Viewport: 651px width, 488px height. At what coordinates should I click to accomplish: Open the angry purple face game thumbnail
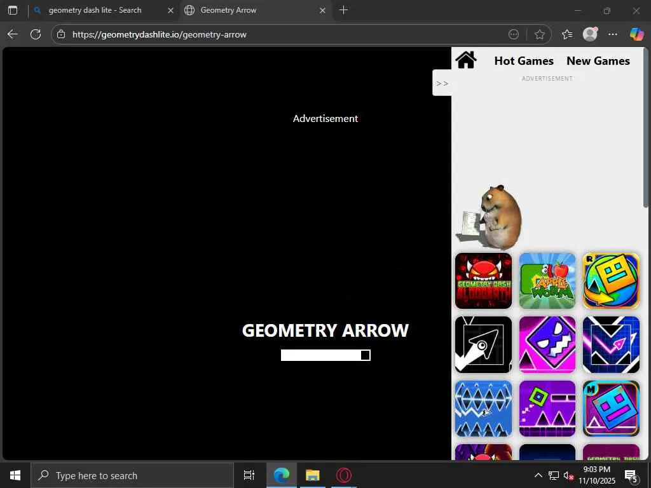[547, 345]
